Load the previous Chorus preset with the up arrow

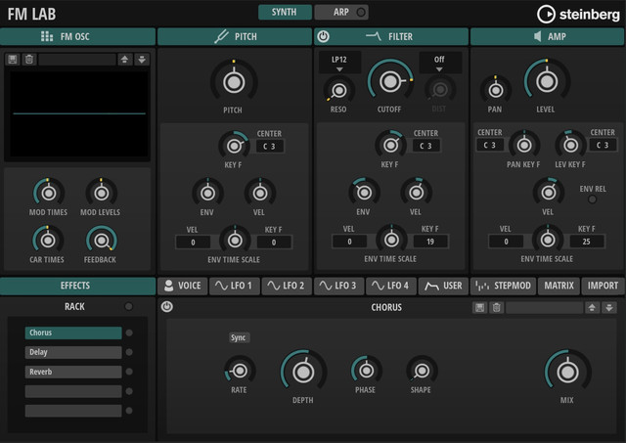click(592, 307)
